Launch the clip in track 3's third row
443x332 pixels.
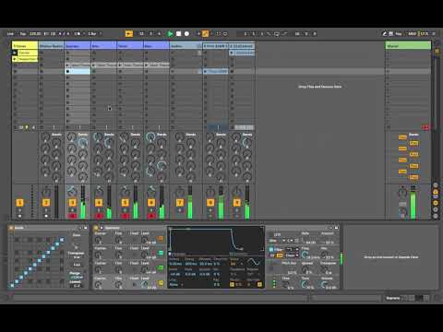[x=67, y=65]
